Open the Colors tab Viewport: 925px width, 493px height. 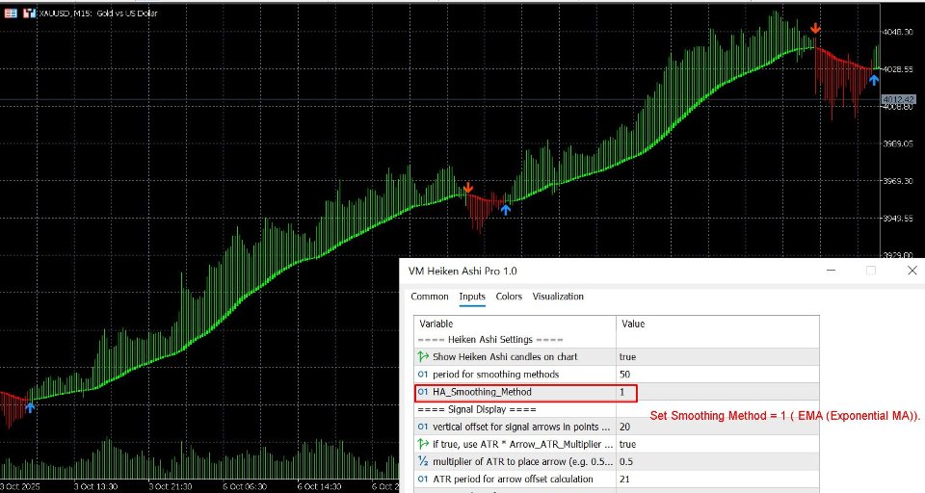(x=509, y=297)
